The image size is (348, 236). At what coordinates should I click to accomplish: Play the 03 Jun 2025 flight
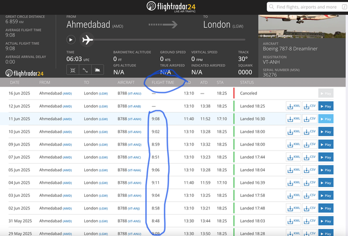pyautogui.click(x=326, y=196)
